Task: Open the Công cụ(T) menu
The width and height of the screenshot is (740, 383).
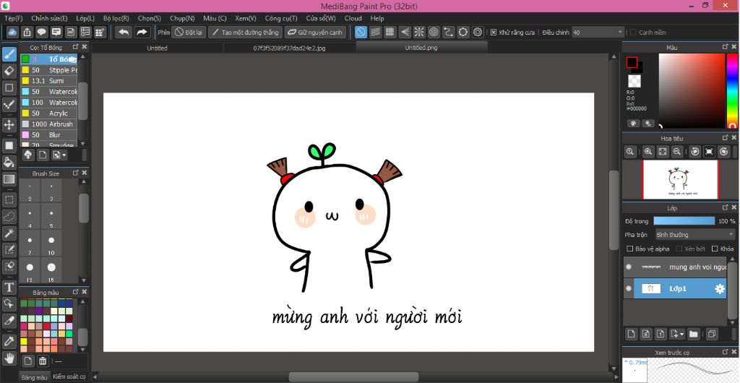Action: click(281, 18)
